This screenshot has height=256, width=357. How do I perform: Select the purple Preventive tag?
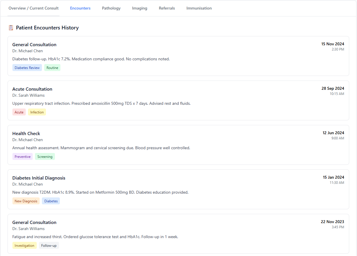(23, 157)
